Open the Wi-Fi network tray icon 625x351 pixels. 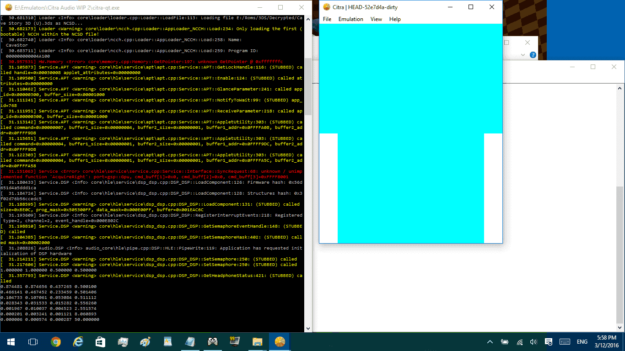point(520,342)
